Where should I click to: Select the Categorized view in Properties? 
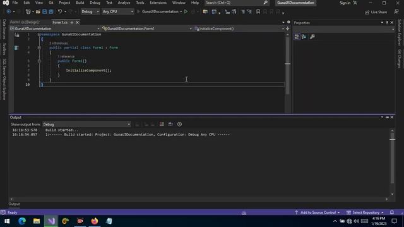[297, 37]
